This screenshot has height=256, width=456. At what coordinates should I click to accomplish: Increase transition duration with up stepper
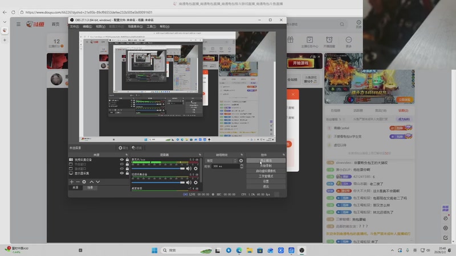pos(241,165)
